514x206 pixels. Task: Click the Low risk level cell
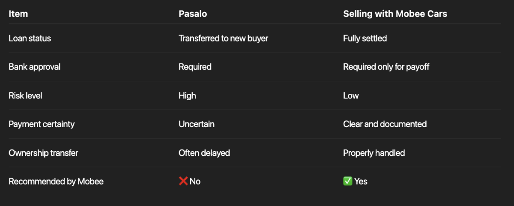pyautogui.click(x=351, y=96)
